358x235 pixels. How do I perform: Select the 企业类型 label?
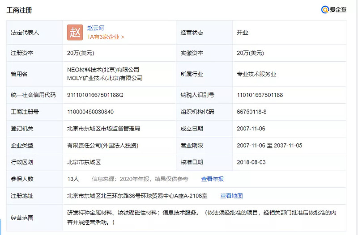click(22, 145)
